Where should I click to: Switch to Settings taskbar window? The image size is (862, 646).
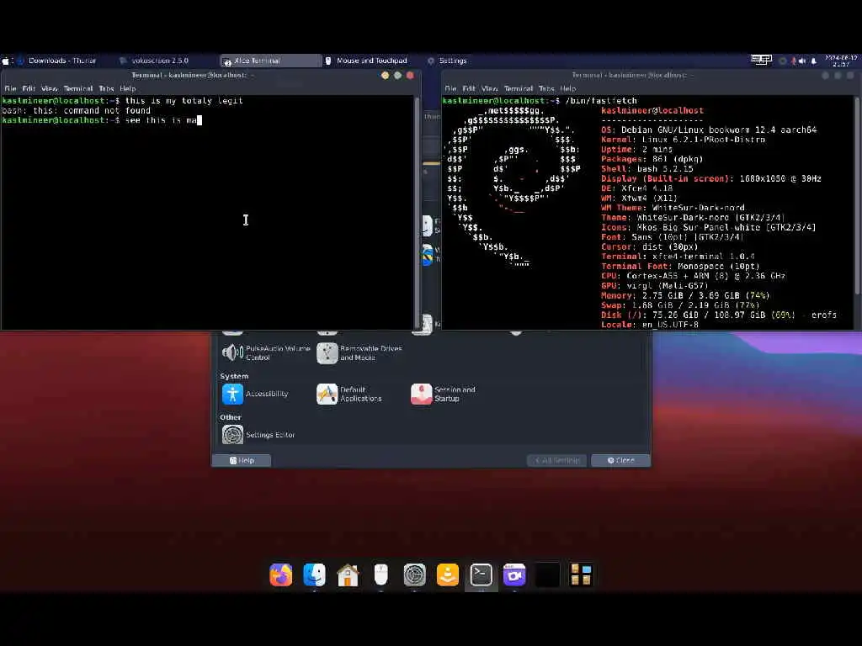point(448,61)
